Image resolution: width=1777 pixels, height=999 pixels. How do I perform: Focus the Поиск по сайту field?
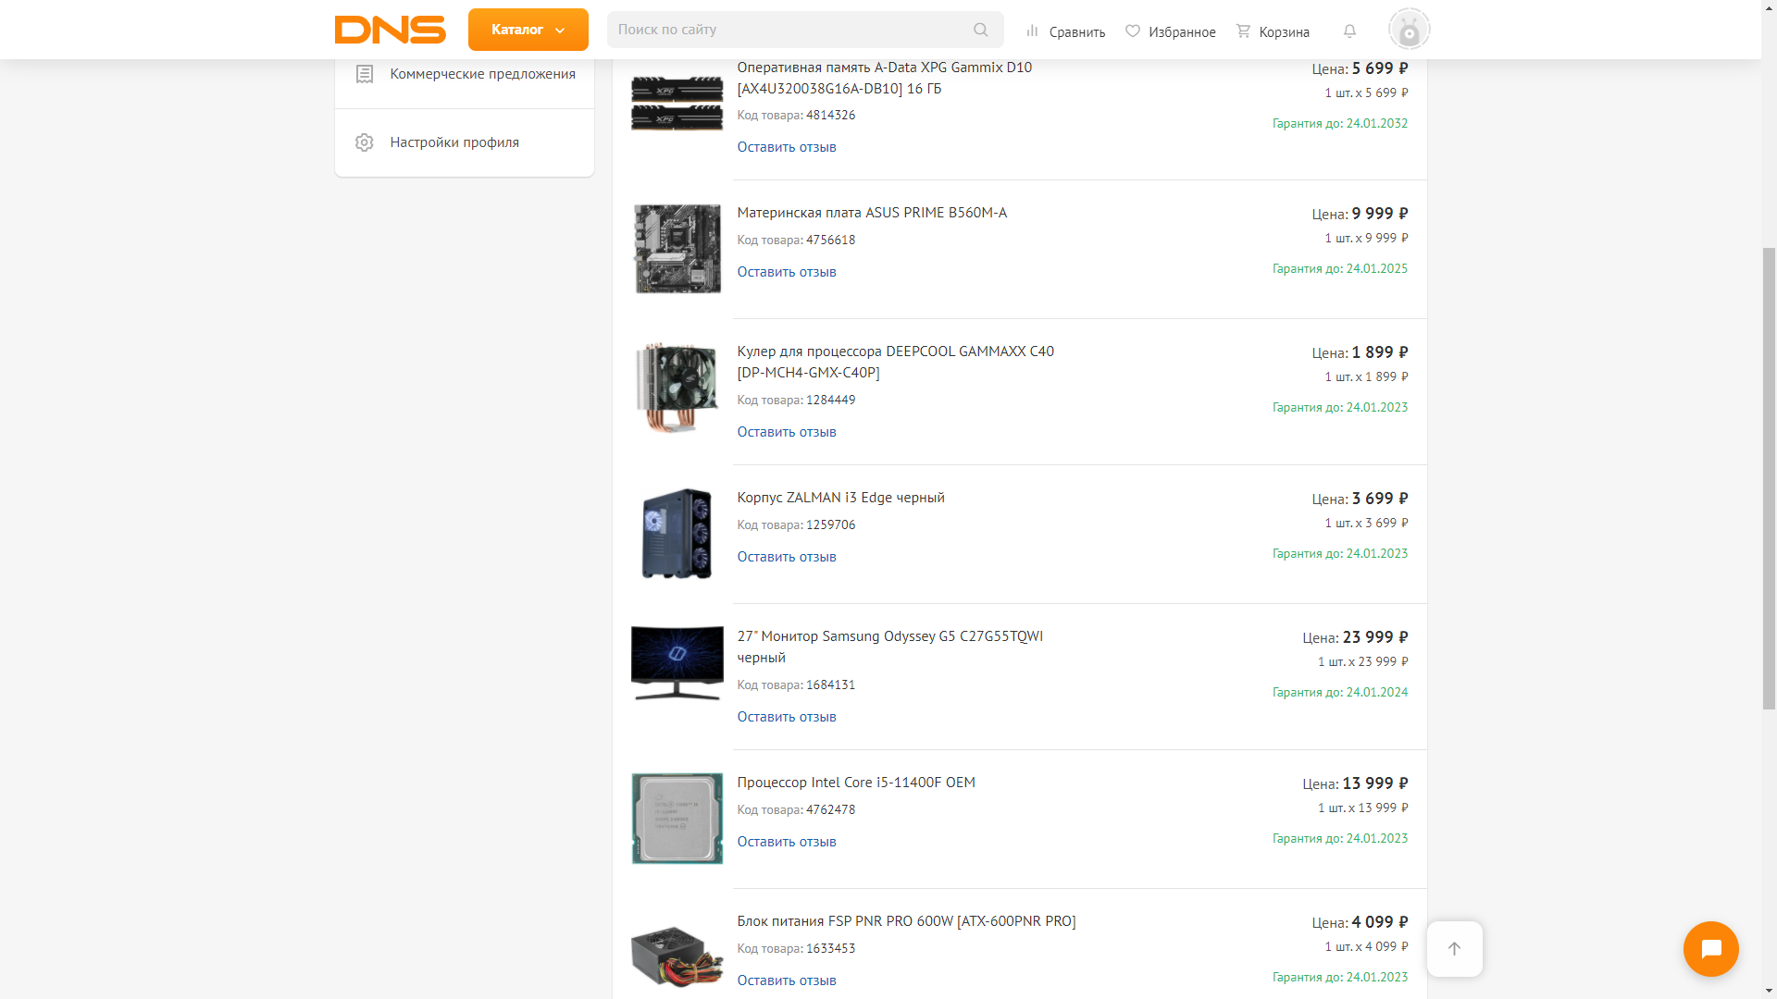(x=787, y=30)
